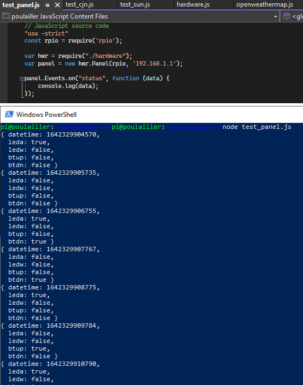The width and height of the screenshot is (303, 385).
Task: Collapse the panel.Events.on function block
Action: (x=22, y=79)
